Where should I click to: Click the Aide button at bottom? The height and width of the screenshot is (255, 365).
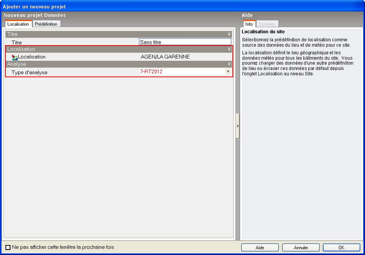[x=260, y=248]
